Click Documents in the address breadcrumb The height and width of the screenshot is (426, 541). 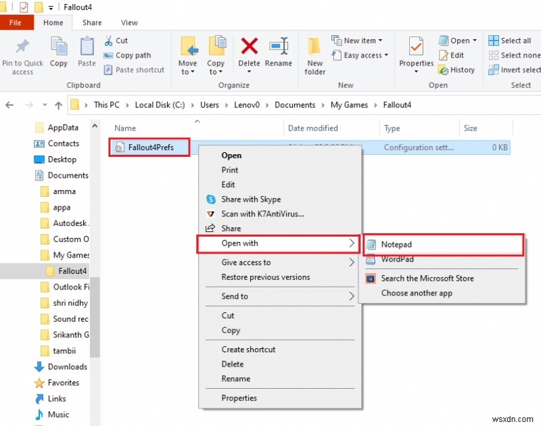[x=295, y=105]
